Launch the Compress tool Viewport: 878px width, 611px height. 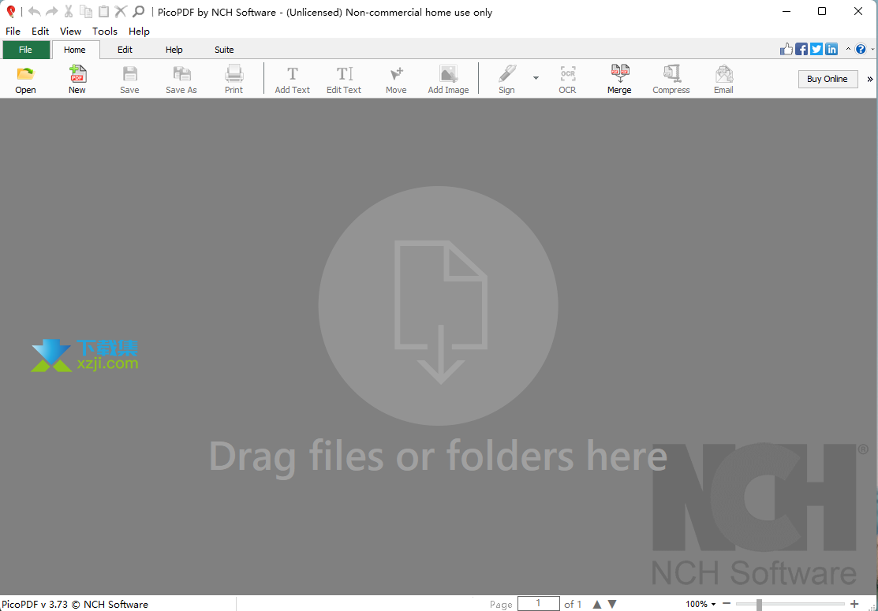pyautogui.click(x=671, y=79)
